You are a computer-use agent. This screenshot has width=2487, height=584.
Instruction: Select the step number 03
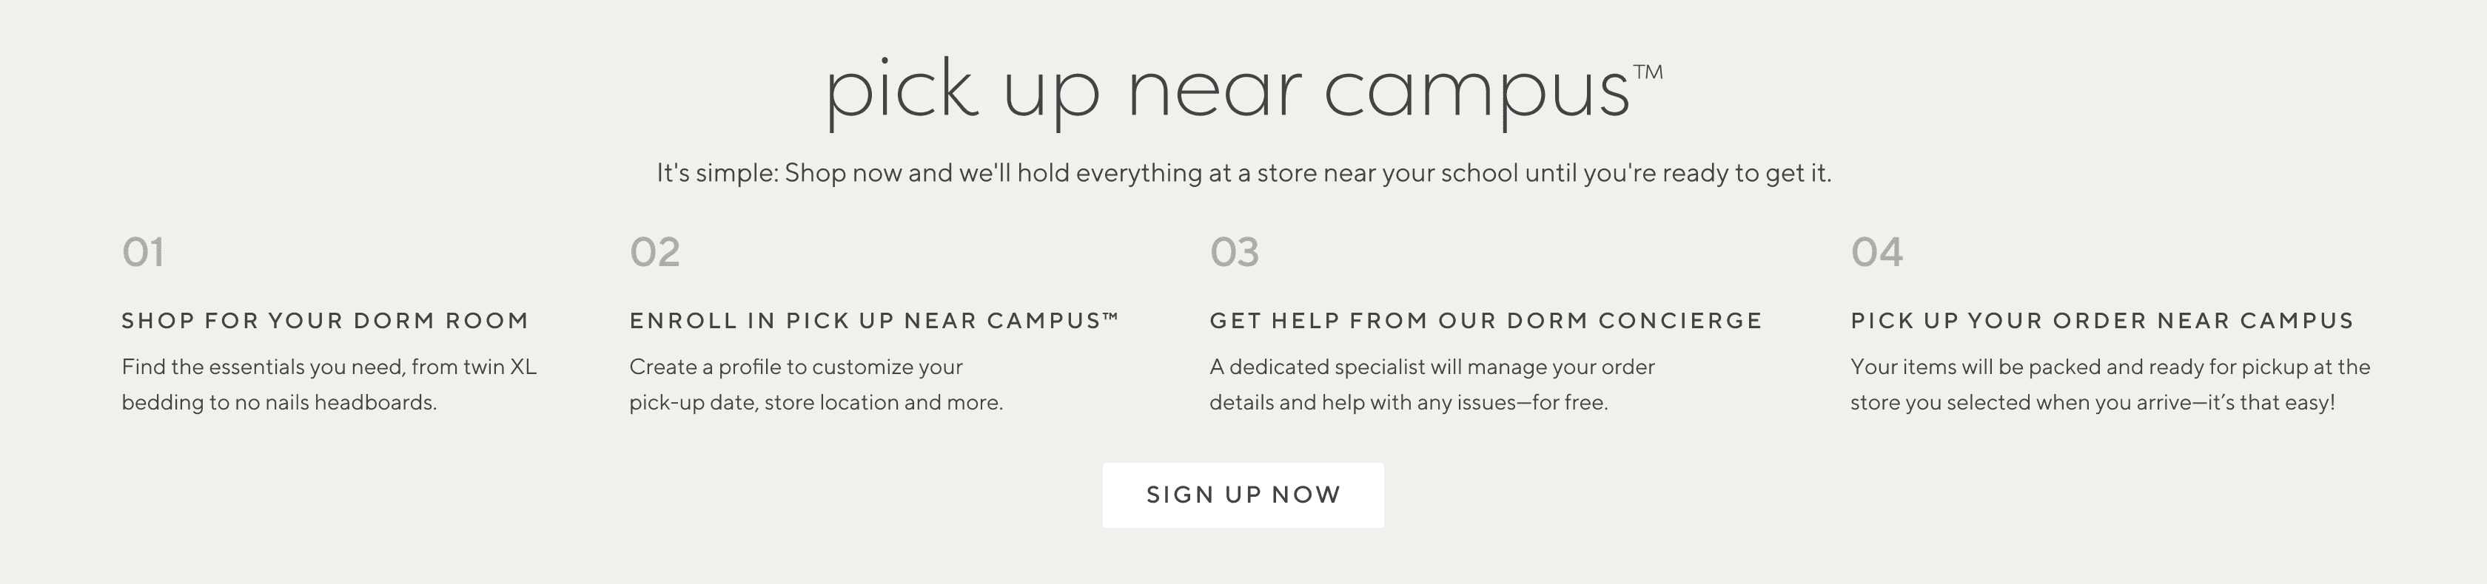pyautogui.click(x=1234, y=253)
